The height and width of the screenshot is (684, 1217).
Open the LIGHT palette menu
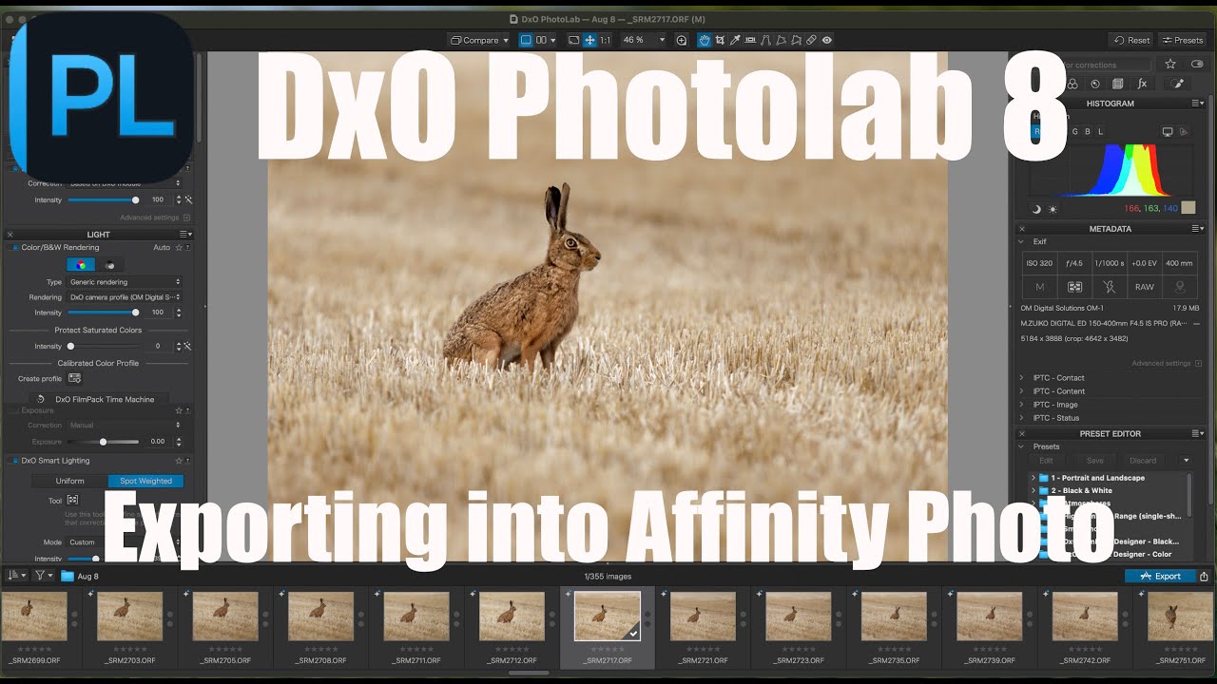point(185,234)
